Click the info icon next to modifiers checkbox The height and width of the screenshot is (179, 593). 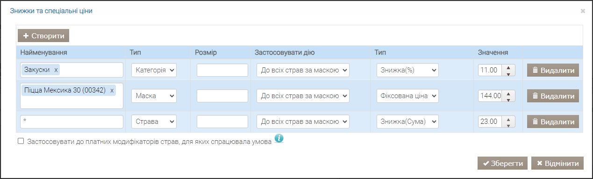279,138
